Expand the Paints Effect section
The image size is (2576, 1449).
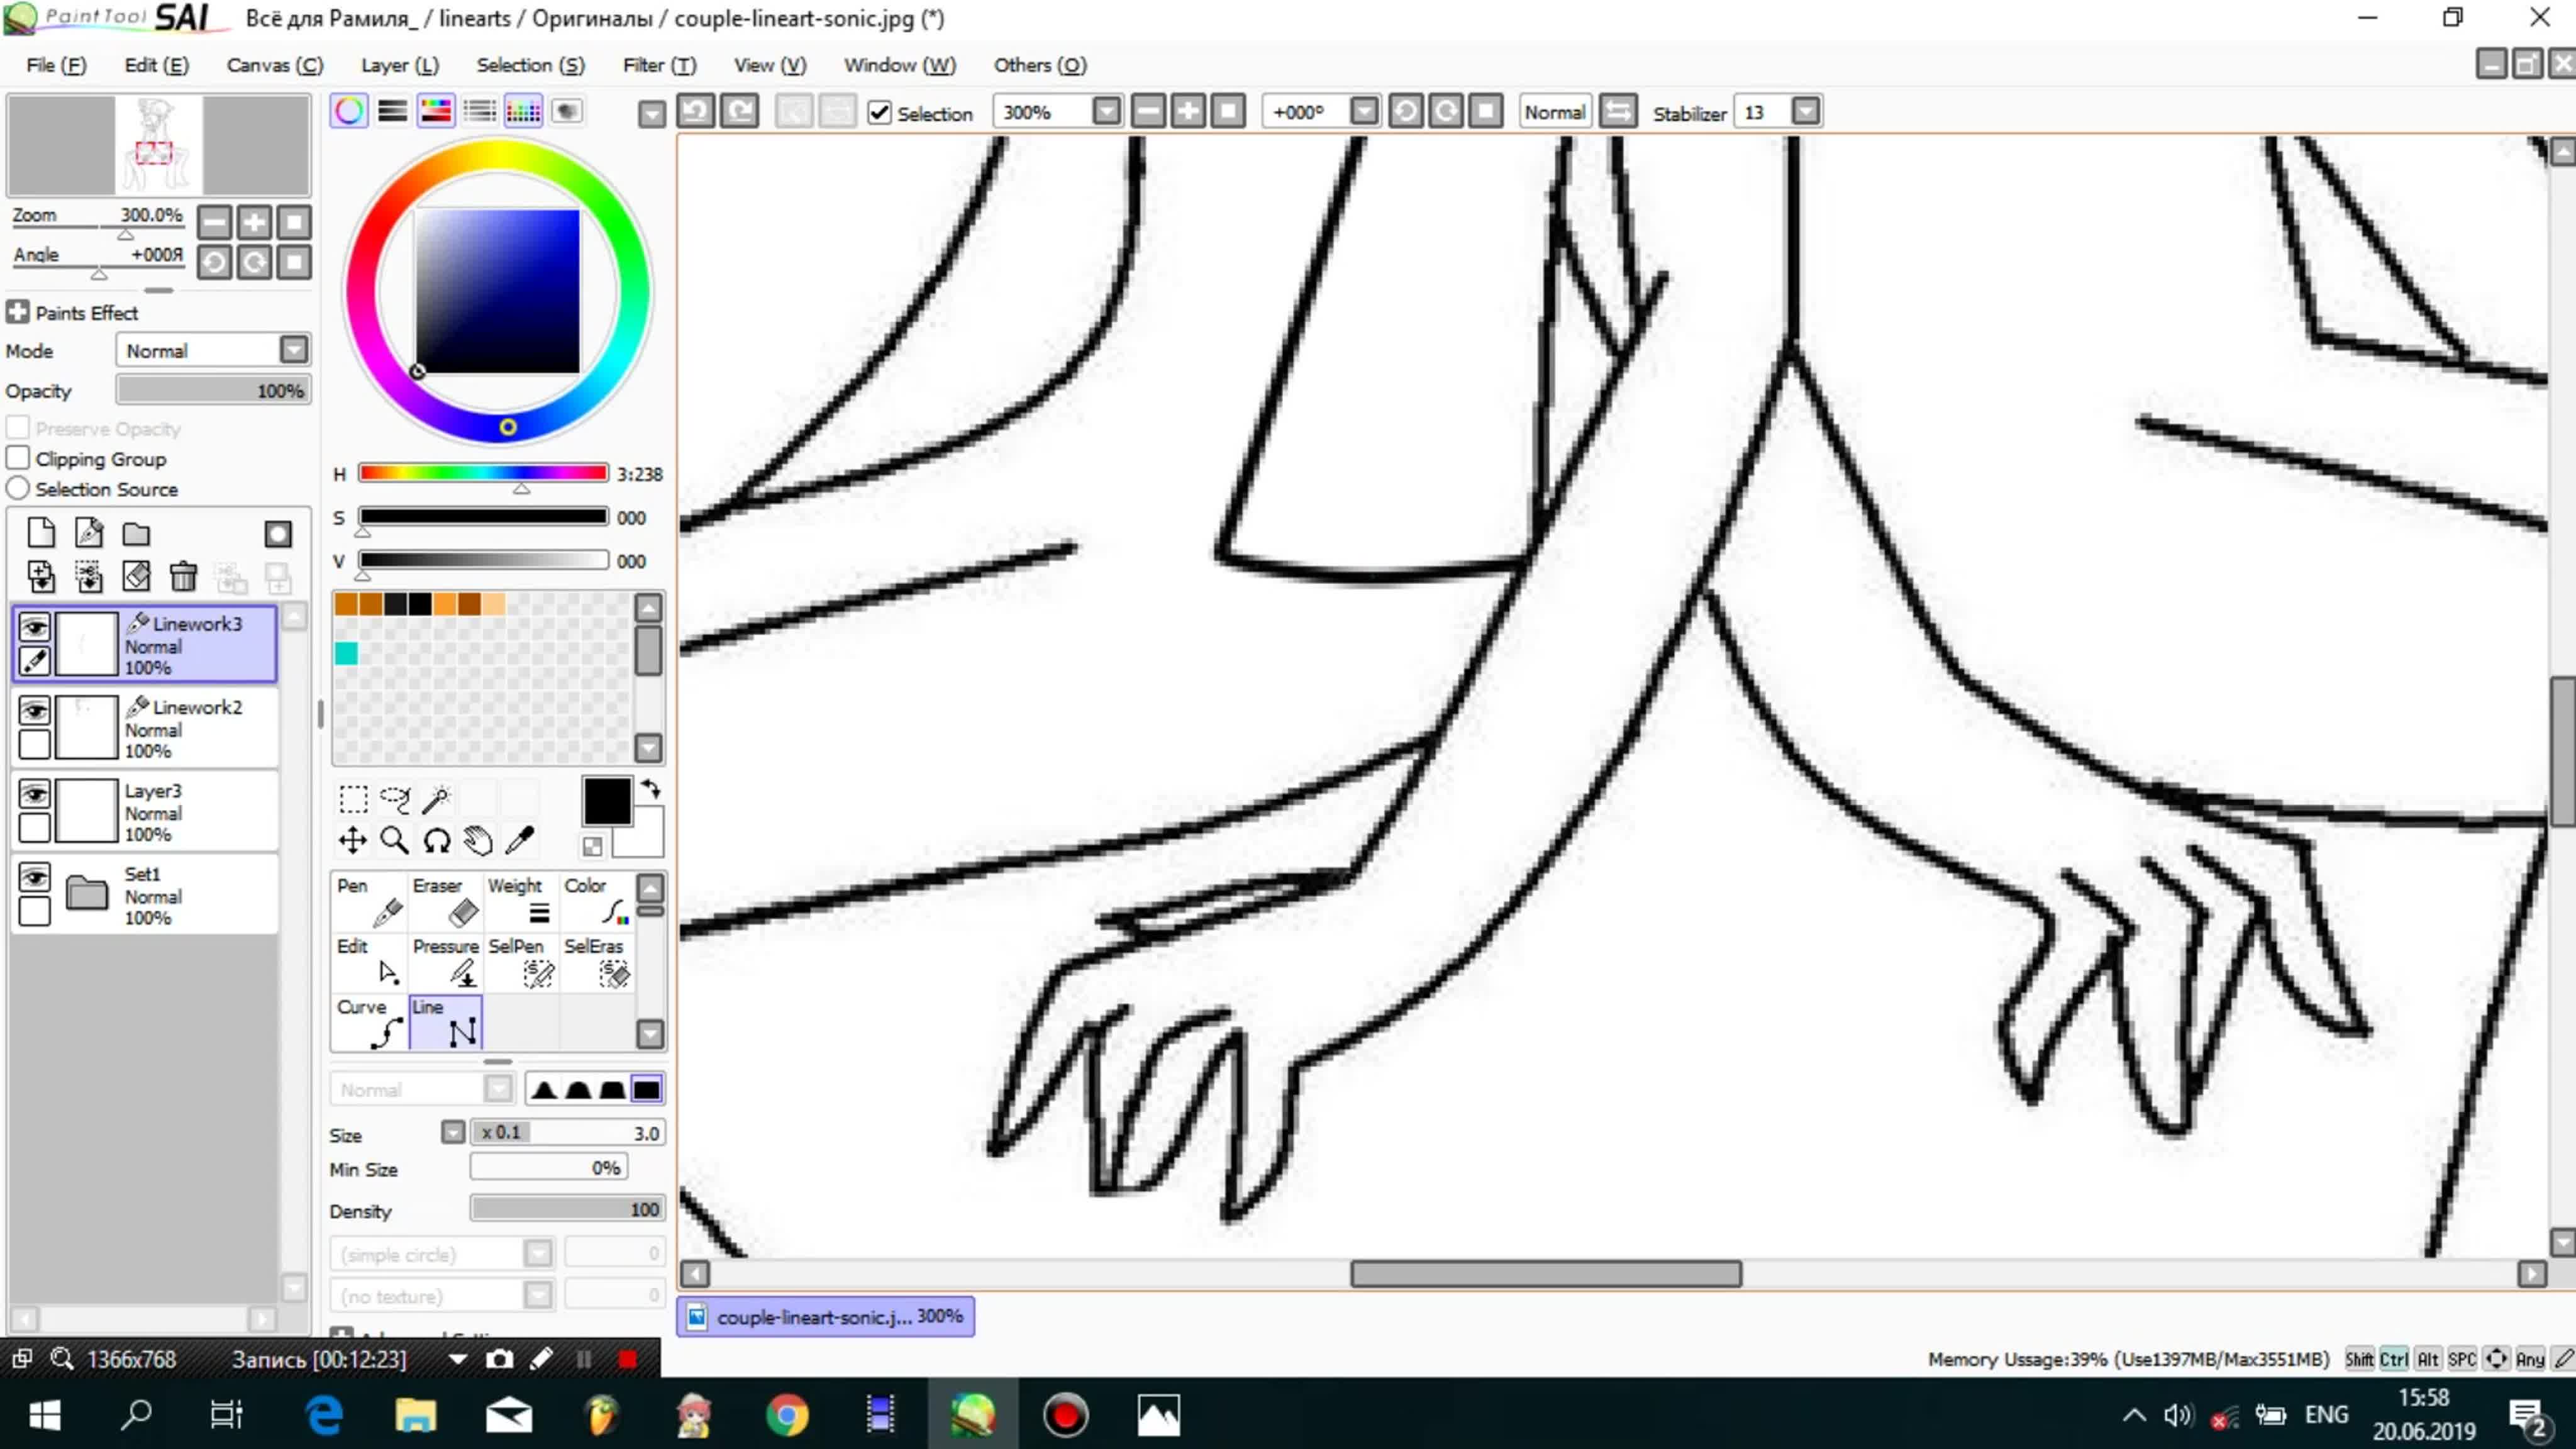coord(17,312)
